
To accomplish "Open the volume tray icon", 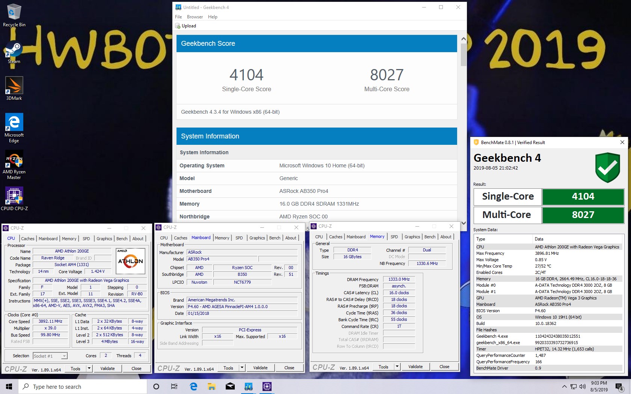I will [582, 386].
